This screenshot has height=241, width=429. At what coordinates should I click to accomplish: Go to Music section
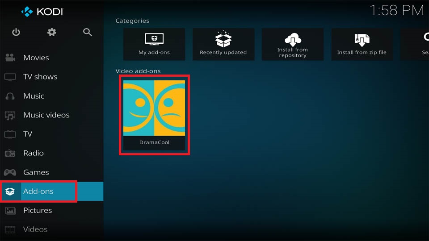click(52, 96)
